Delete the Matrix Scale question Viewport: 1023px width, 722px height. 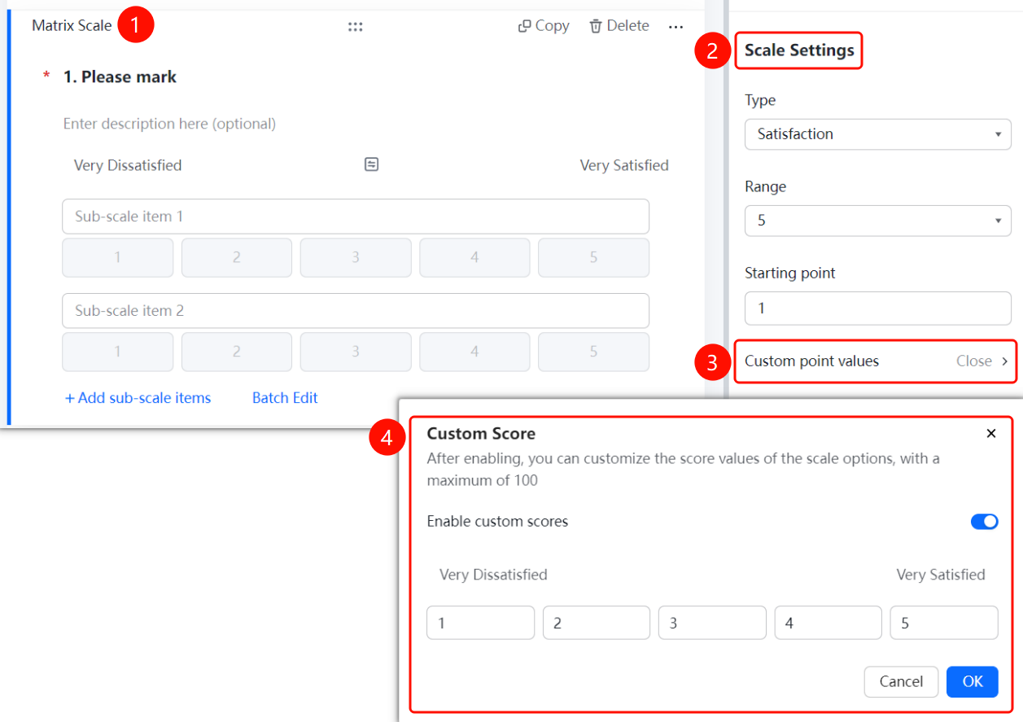click(x=619, y=26)
